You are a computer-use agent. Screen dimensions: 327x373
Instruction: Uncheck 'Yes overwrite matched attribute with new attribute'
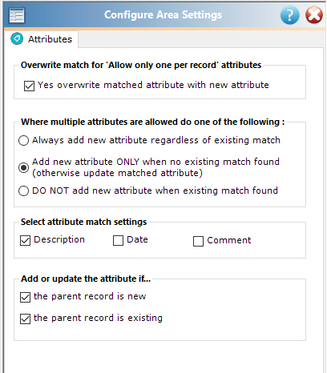click(x=29, y=86)
